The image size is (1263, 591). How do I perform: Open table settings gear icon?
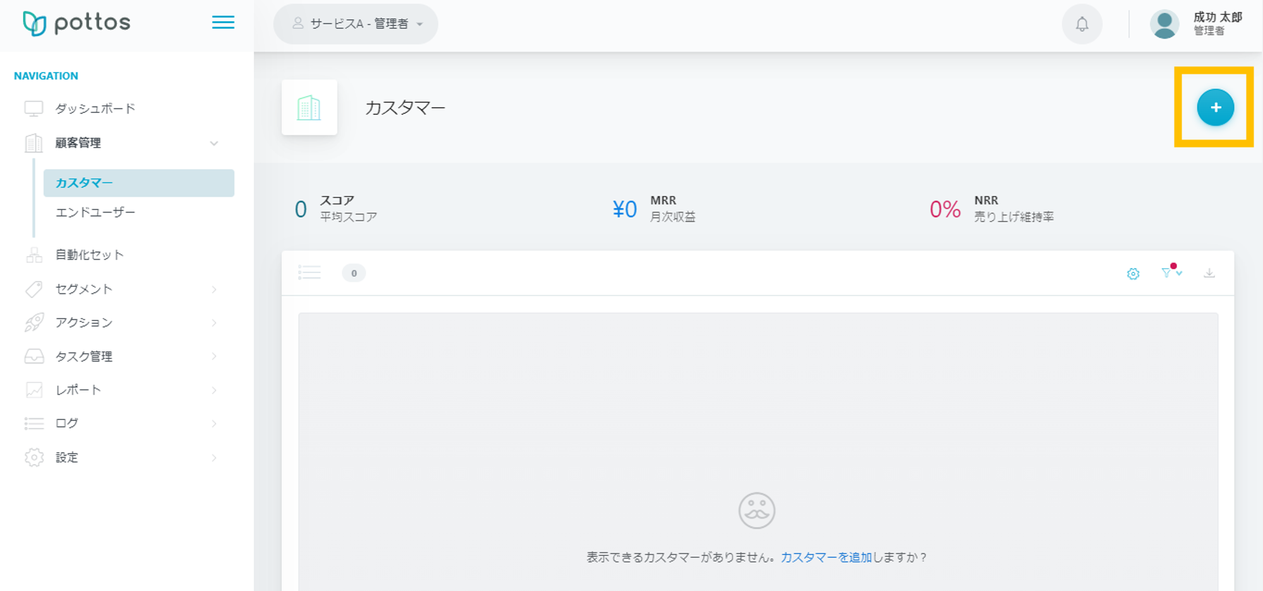pos(1133,274)
